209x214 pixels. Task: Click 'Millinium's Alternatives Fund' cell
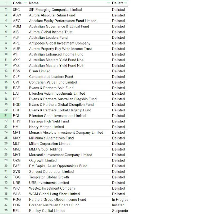pos(70,138)
